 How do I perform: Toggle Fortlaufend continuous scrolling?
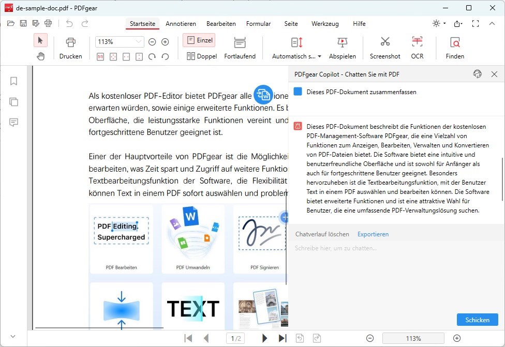coord(240,48)
